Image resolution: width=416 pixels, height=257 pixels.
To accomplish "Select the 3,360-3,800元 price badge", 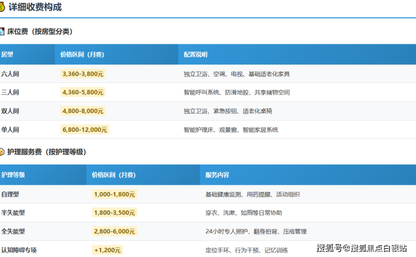I will click(83, 74).
